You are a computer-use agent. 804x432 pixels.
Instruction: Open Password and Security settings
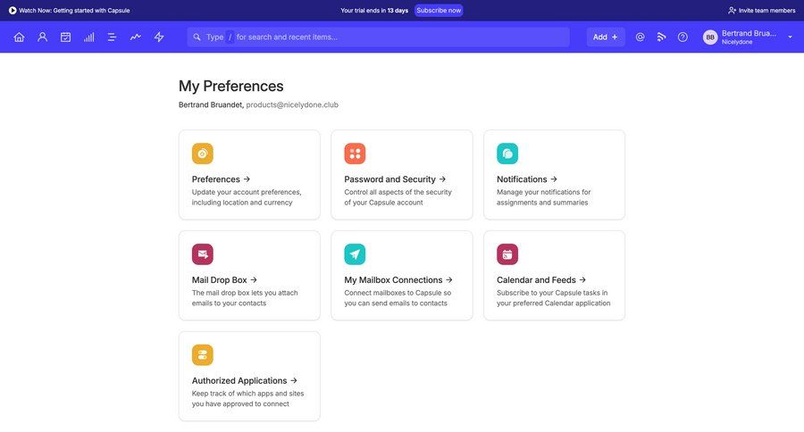point(401,175)
